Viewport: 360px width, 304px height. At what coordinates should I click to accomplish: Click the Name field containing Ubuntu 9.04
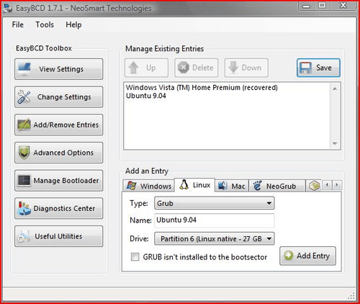215,220
